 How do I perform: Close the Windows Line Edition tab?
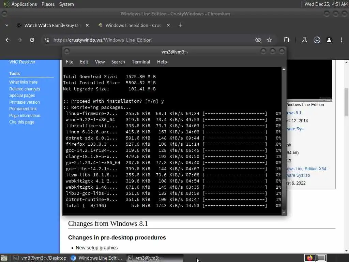point(168,25)
